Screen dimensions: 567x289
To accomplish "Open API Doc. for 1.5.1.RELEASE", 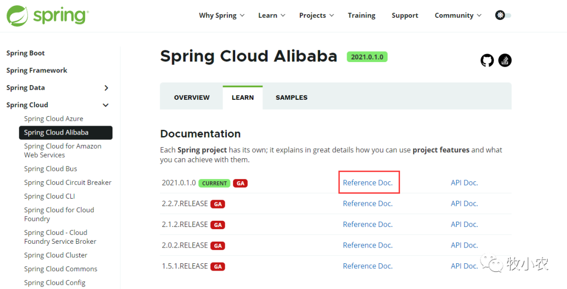I will coord(464,266).
